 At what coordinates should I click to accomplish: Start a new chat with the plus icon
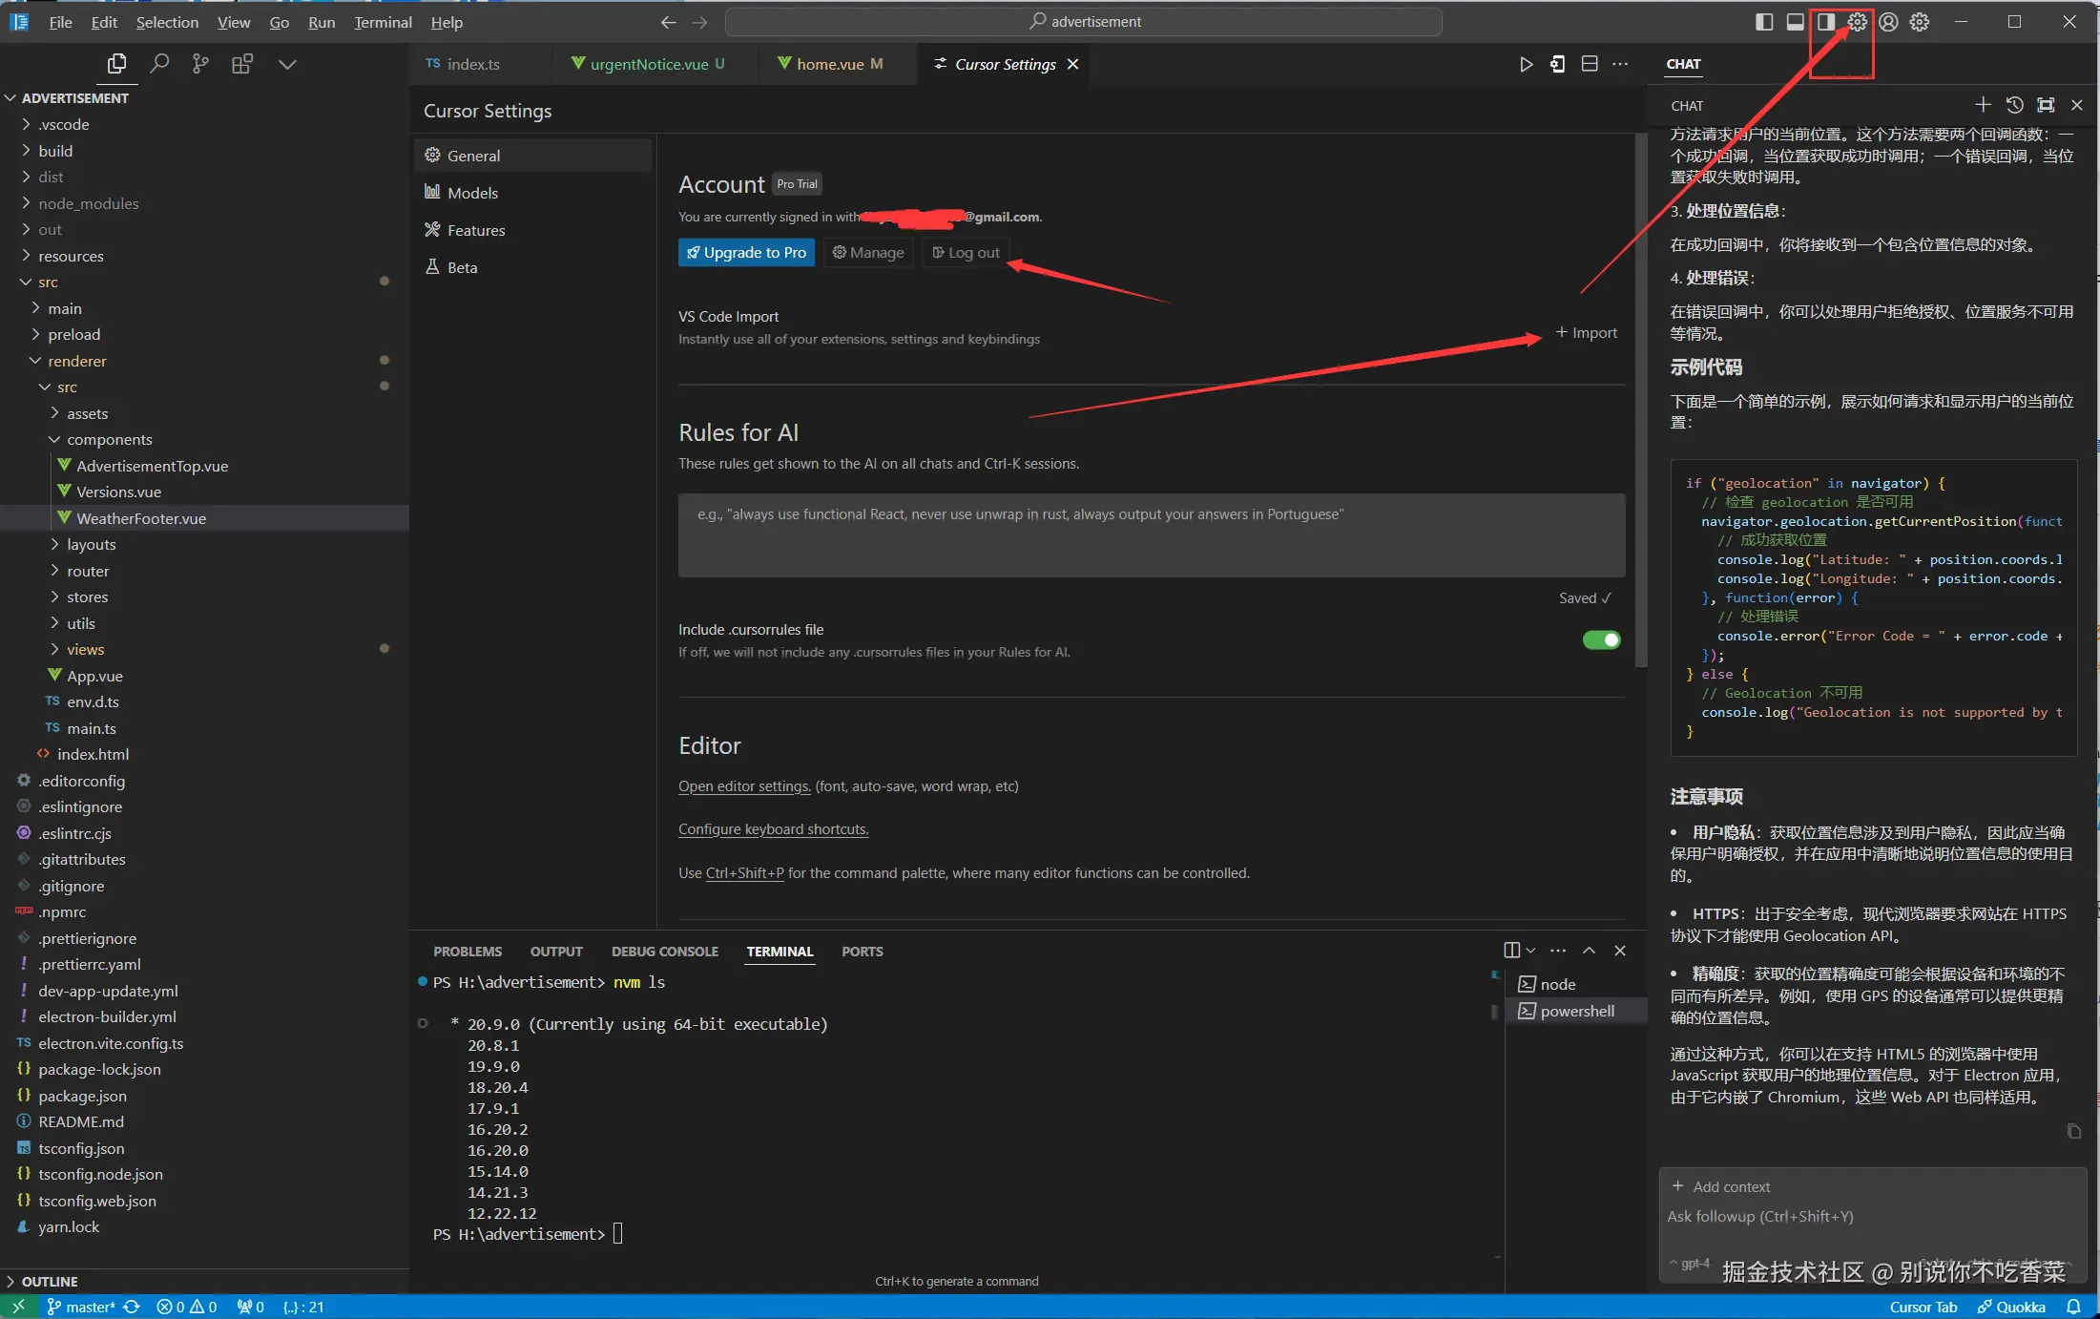1983,105
